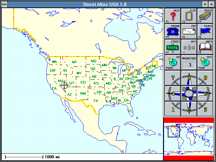Click the NE state label on map

(x=94, y=77)
